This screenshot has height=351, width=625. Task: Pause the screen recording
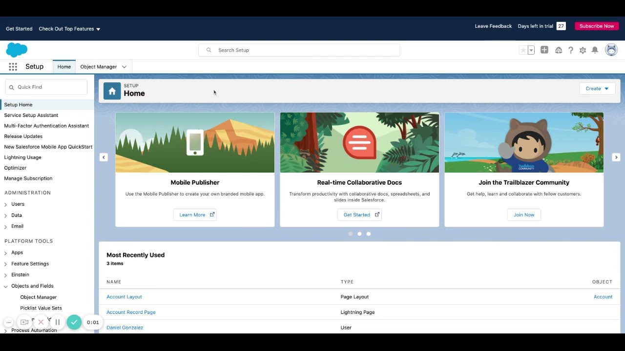58,322
